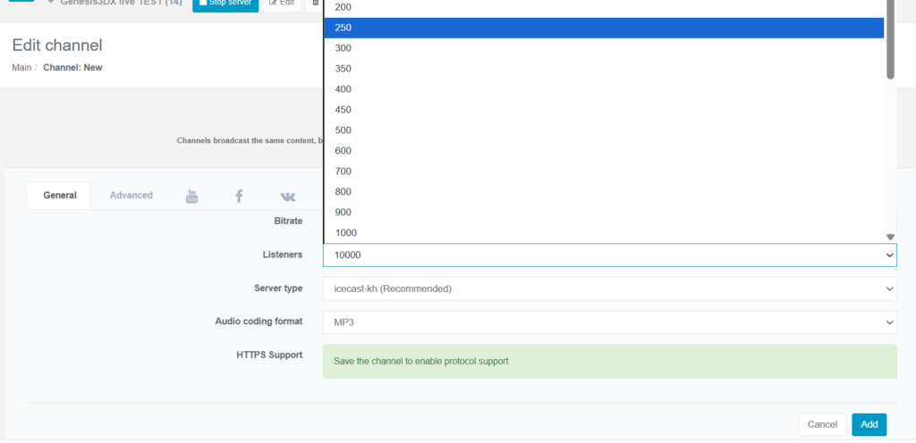The width and height of the screenshot is (916, 443).
Task: Open the Audio coding format dropdown
Action: 609,322
